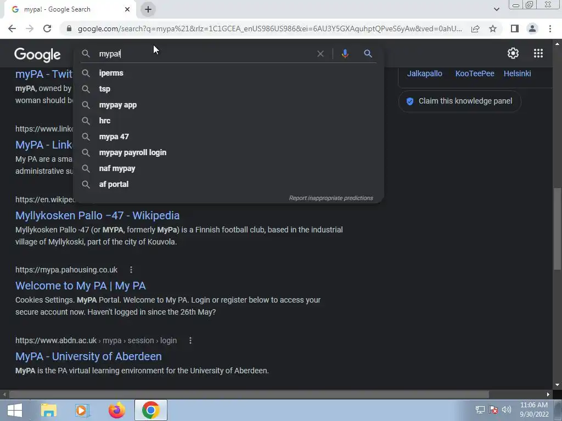The image size is (562, 421).
Task: Click the https://mypa.pahousing.co.uk URL text
Action: point(66,270)
